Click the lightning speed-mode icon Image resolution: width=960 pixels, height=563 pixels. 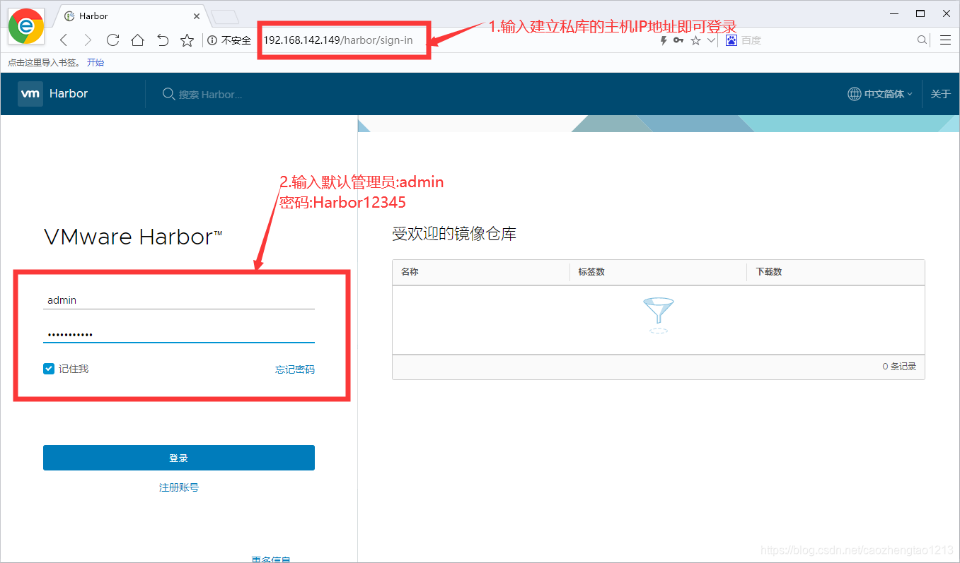tap(664, 40)
